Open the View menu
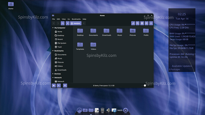 tap(64, 19)
